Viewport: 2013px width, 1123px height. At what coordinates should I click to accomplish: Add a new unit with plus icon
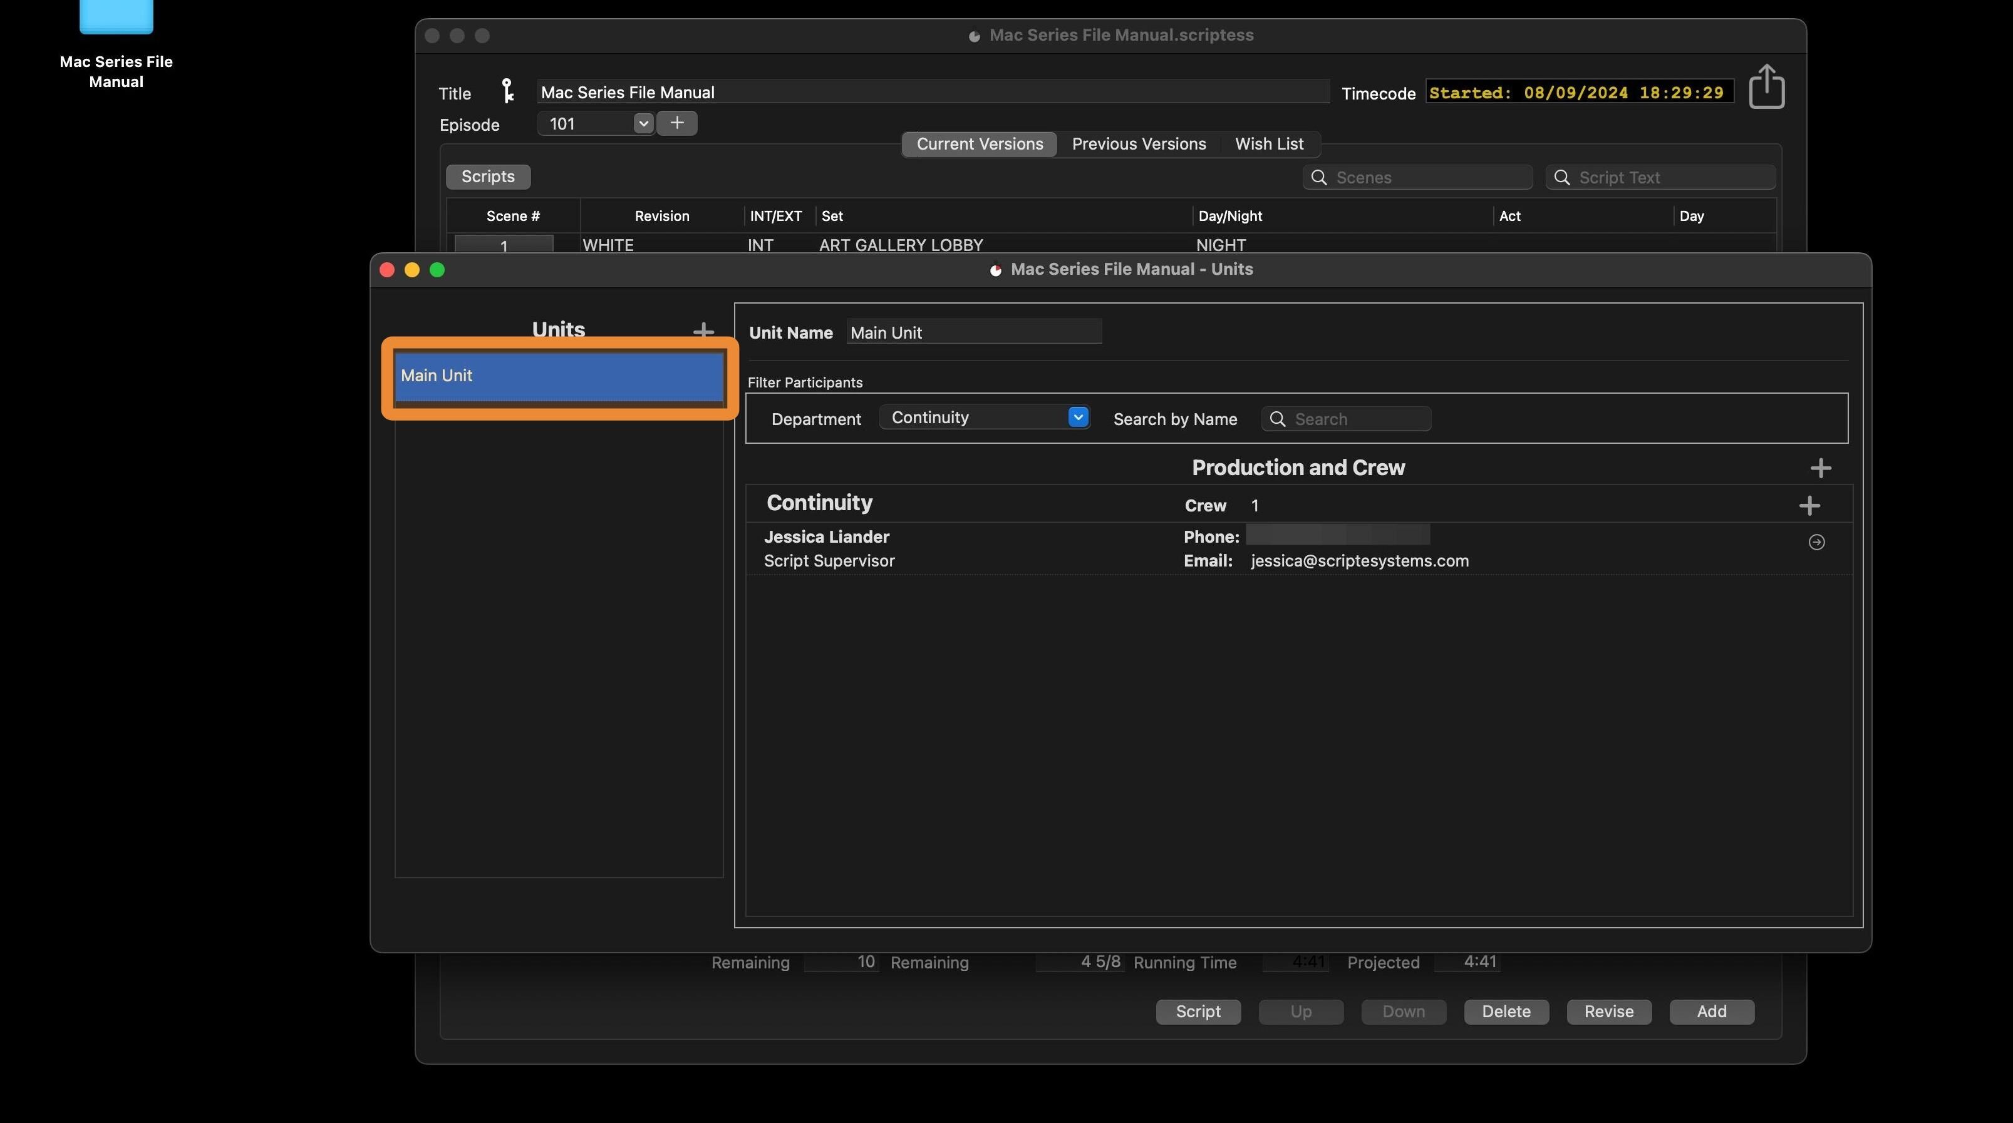pyautogui.click(x=703, y=331)
